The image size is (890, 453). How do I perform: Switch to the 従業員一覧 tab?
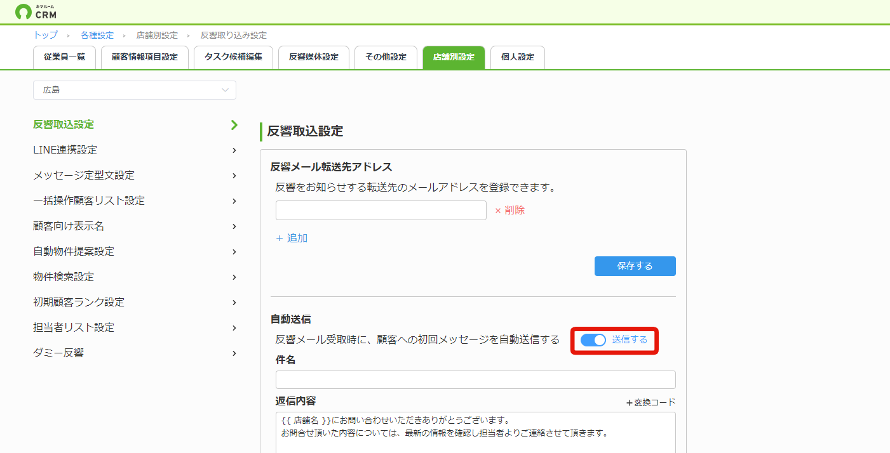64,57
